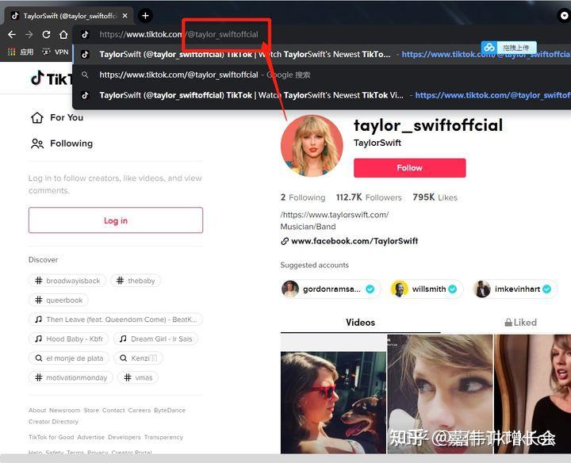Click the browser back arrow
Viewport: 571px width, 463px height.
click(x=12, y=35)
